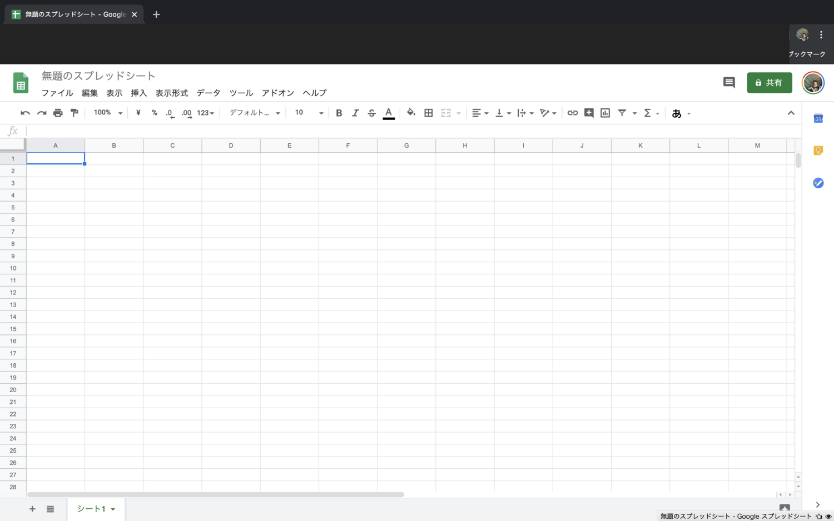Open the text color picker
834x521 pixels.
click(389, 113)
